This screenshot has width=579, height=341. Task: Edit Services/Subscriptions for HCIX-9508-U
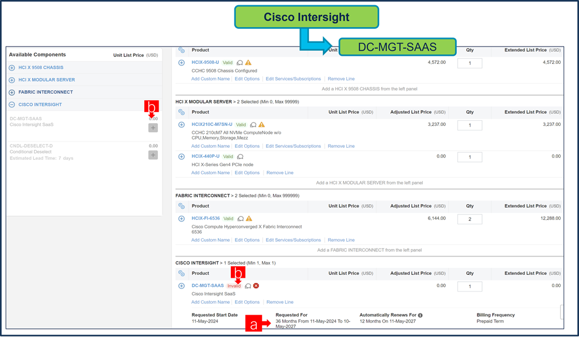[293, 79]
